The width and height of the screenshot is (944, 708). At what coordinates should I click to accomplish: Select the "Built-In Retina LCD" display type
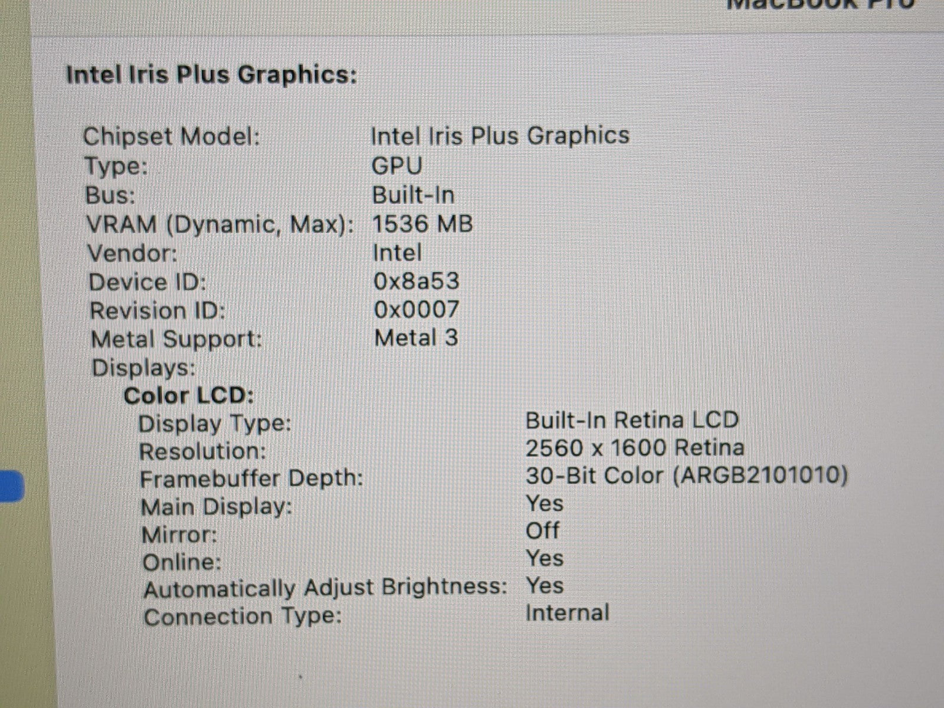tap(631, 421)
